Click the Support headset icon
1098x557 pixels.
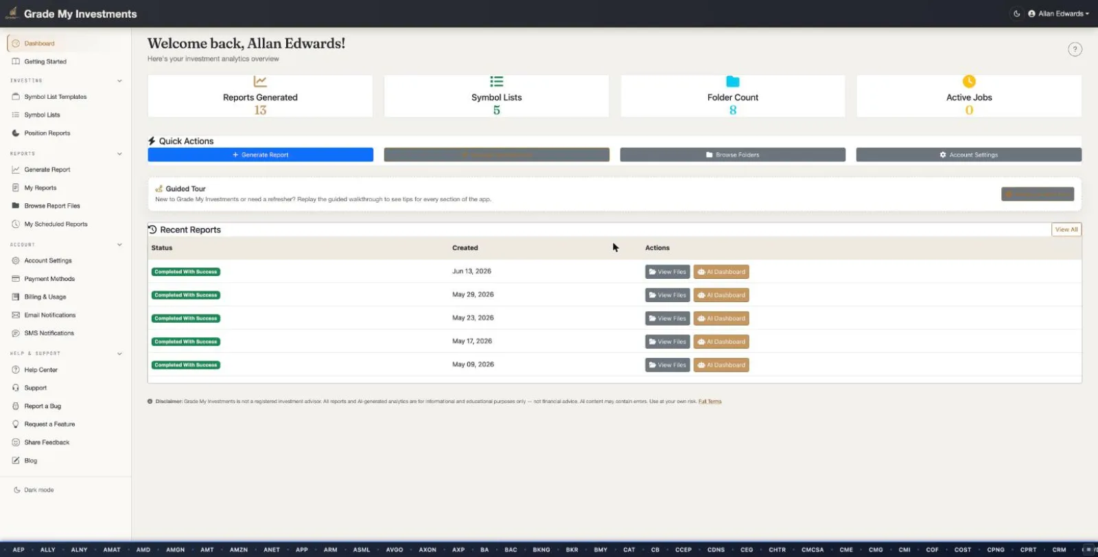pyautogui.click(x=16, y=388)
